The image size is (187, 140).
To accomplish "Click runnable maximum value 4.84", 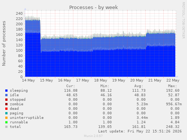I will pos(175,122).
